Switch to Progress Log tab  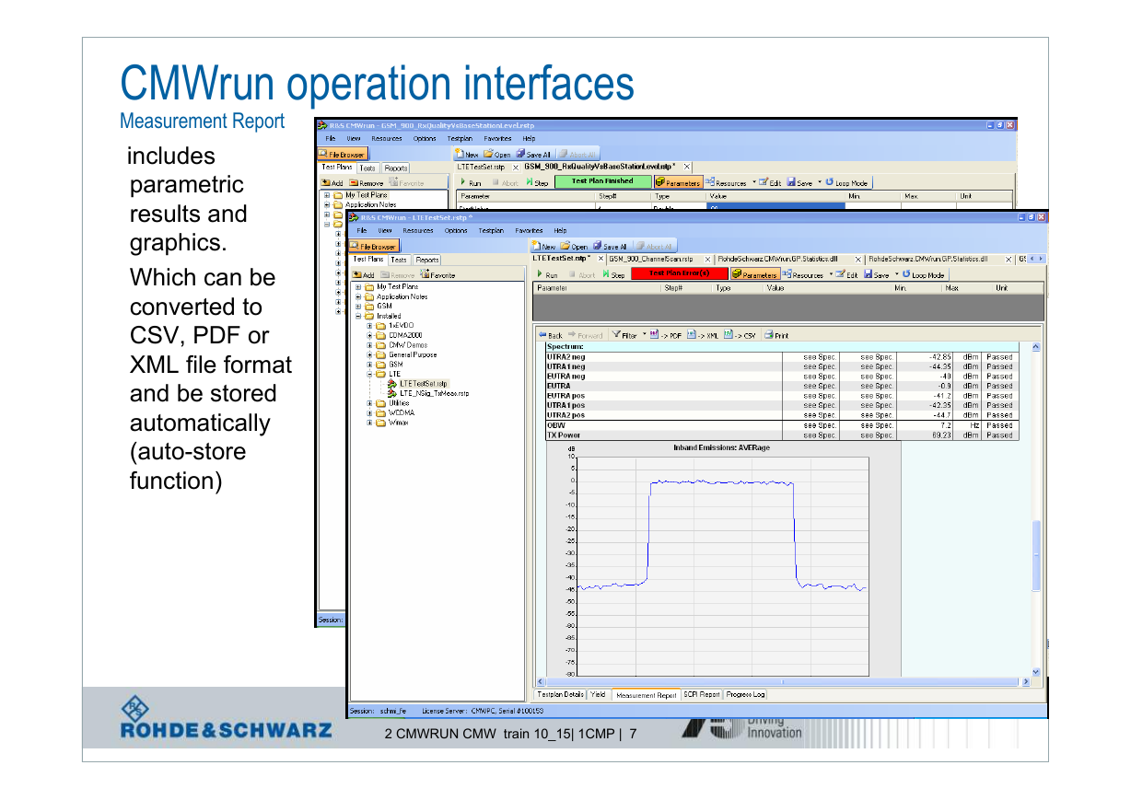pyautogui.click(x=746, y=694)
